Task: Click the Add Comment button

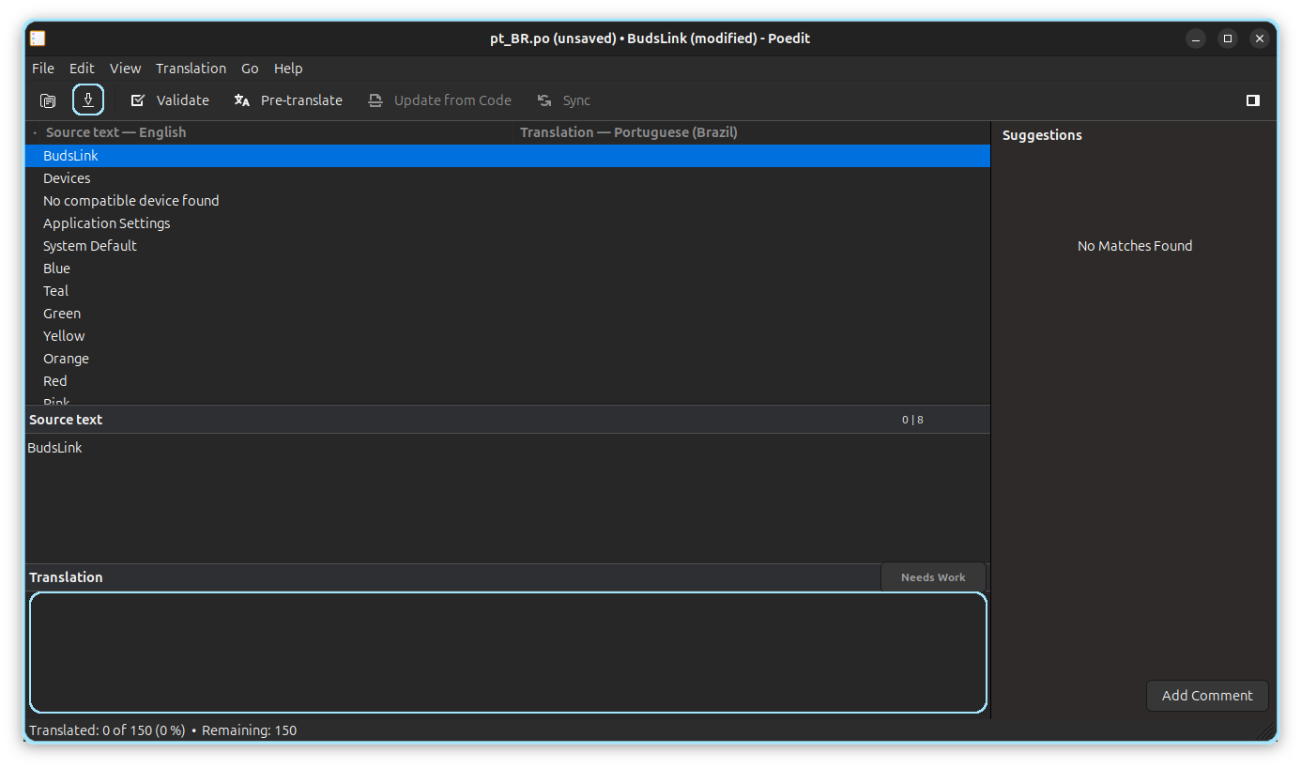Action: pyautogui.click(x=1206, y=696)
